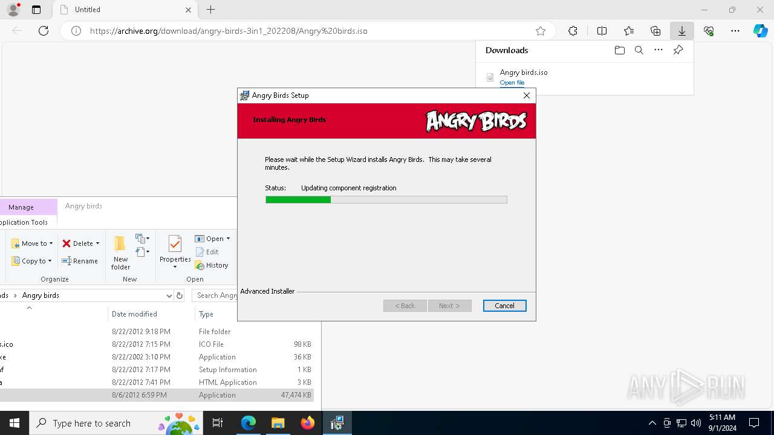Select the File folder row

click(x=157, y=332)
